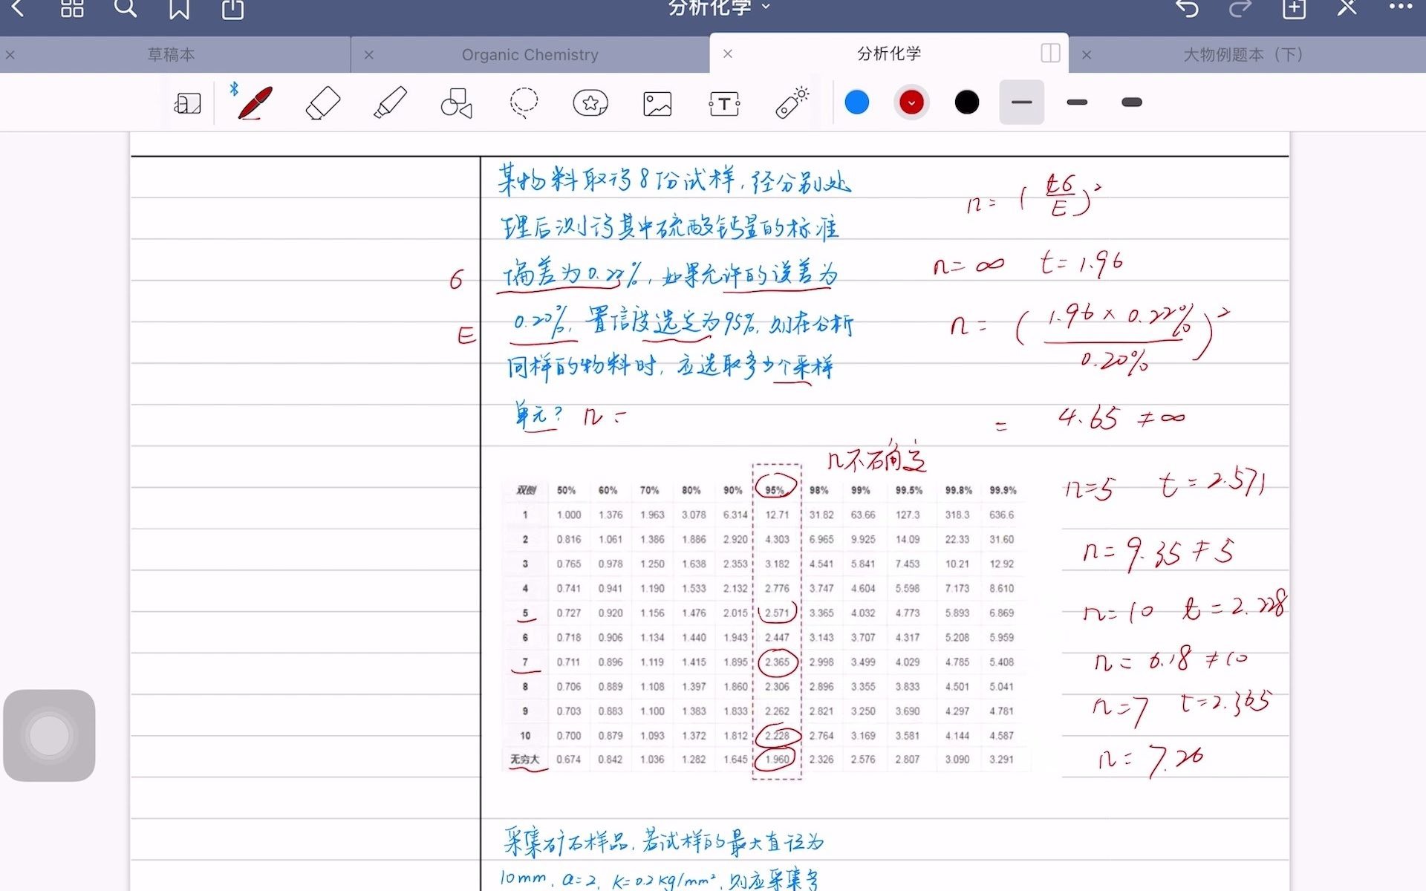Choose the medium stroke width

[x=1077, y=102]
